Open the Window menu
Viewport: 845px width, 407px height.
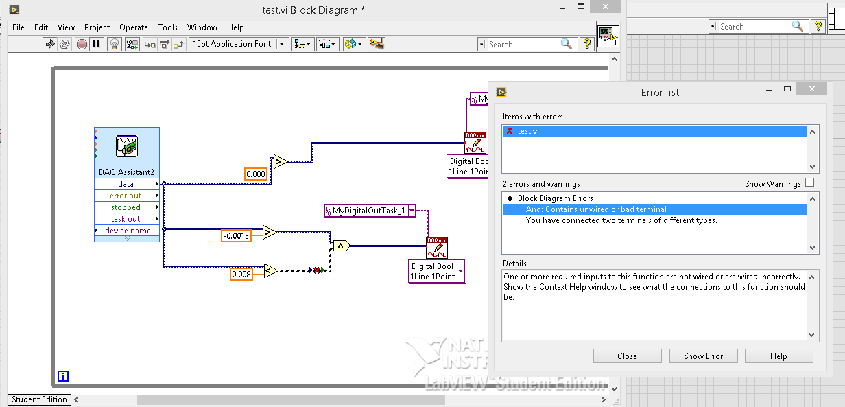[202, 27]
